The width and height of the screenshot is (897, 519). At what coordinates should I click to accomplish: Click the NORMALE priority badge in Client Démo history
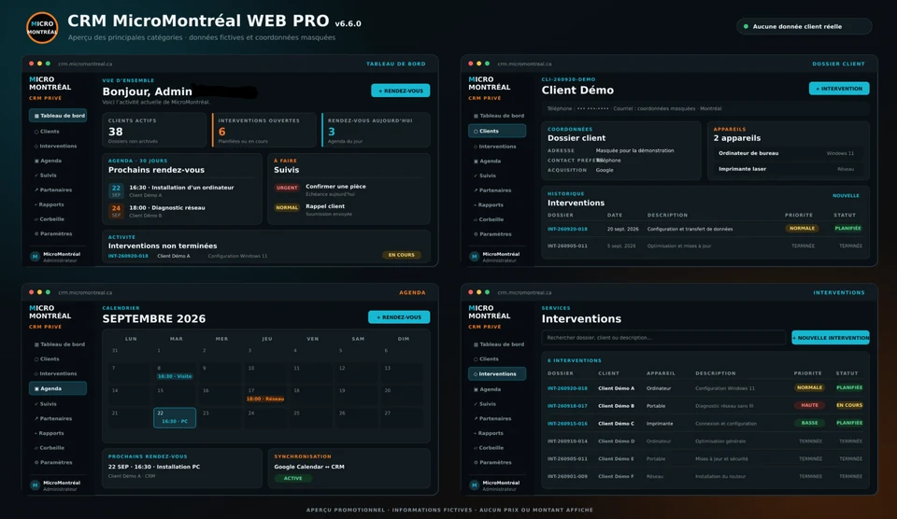click(x=802, y=228)
